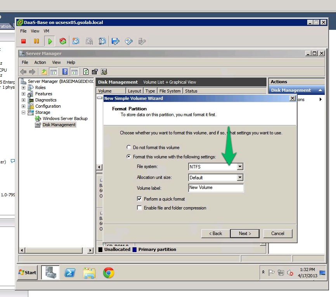Expand the Roles tree node
Image resolution: width=336 pixels, height=297 pixels.
click(x=24, y=88)
